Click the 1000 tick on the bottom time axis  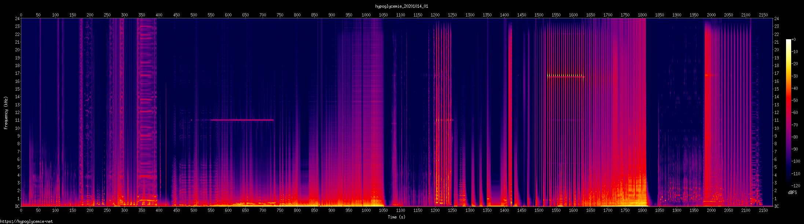click(366, 210)
